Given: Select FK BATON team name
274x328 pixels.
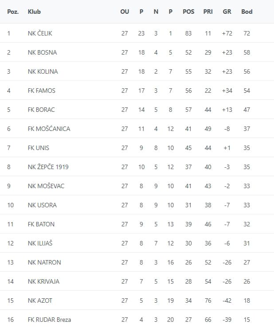Looking at the screenshot, I should click(x=41, y=224).
